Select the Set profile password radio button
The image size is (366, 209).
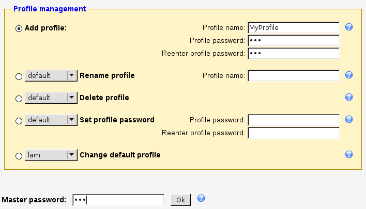(x=19, y=120)
